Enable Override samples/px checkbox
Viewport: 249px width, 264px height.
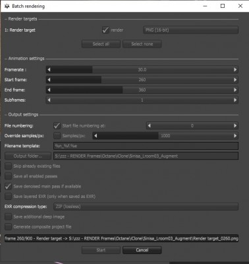57,136
